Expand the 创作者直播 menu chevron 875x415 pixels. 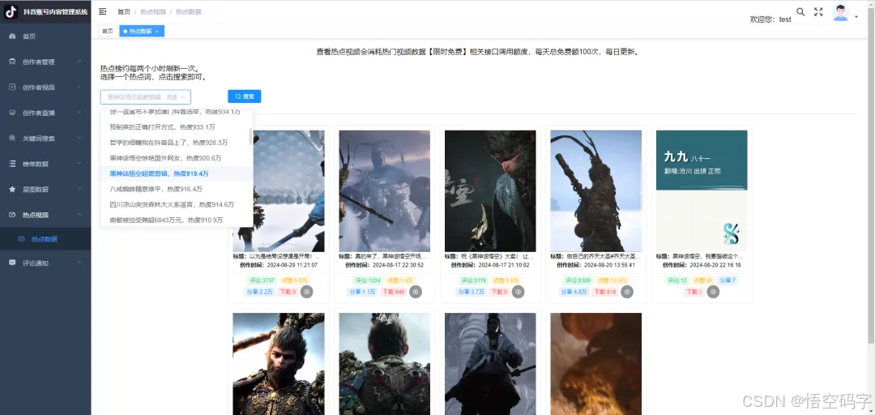pyautogui.click(x=79, y=113)
